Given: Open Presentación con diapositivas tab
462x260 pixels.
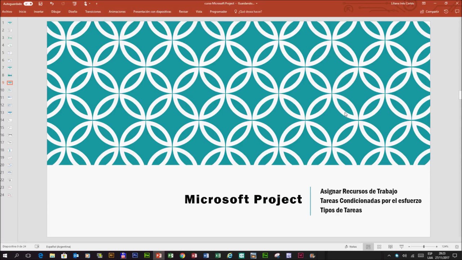Looking at the screenshot, I should click(x=152, y=12).
